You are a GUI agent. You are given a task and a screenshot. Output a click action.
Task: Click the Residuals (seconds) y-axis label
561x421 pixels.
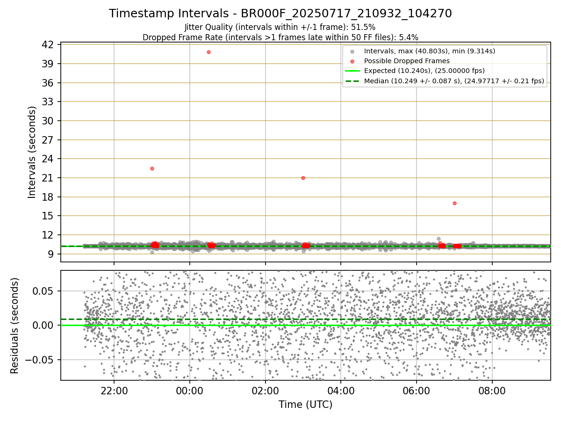(14, 326)
